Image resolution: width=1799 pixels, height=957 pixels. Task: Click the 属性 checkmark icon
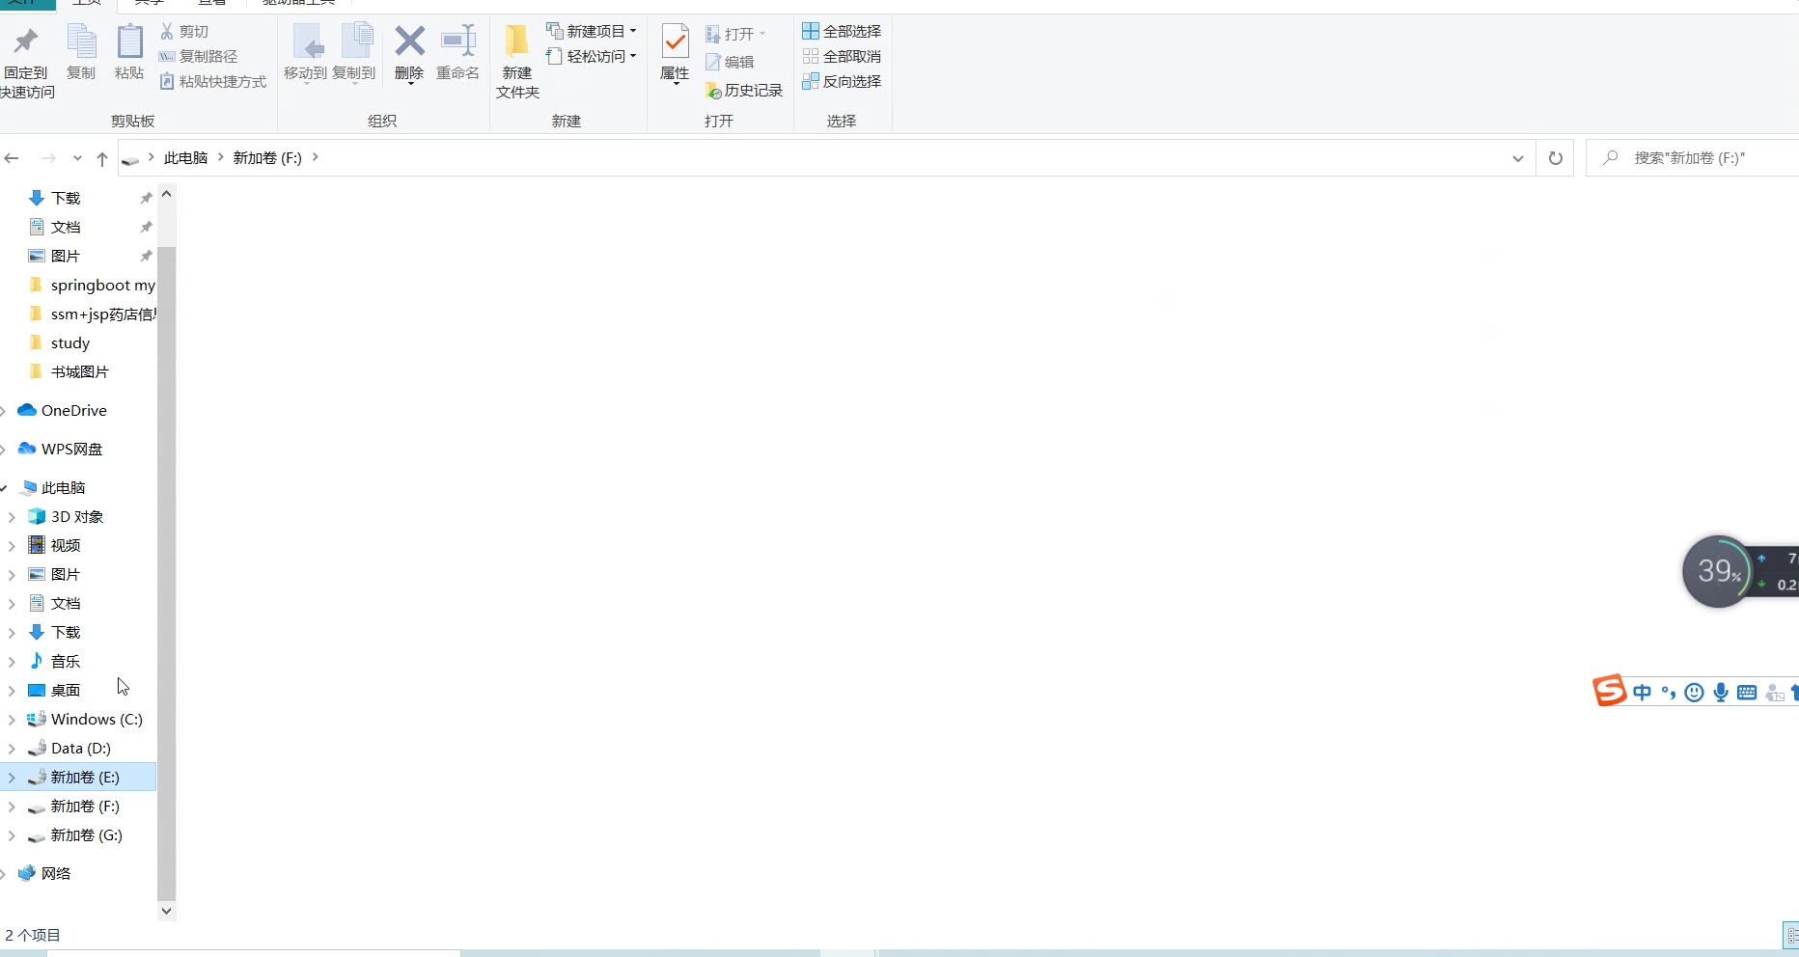(x=675, y=41)
